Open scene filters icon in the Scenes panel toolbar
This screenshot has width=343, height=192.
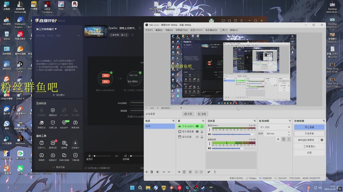pyautogui.click(x=158, y=172)
